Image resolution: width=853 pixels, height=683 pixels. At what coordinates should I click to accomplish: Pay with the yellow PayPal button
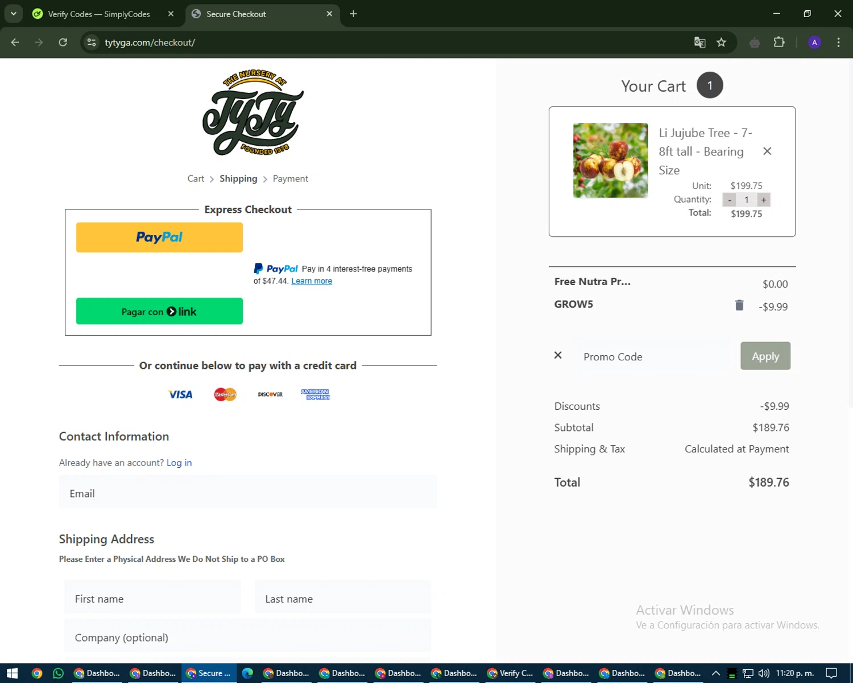159,237
